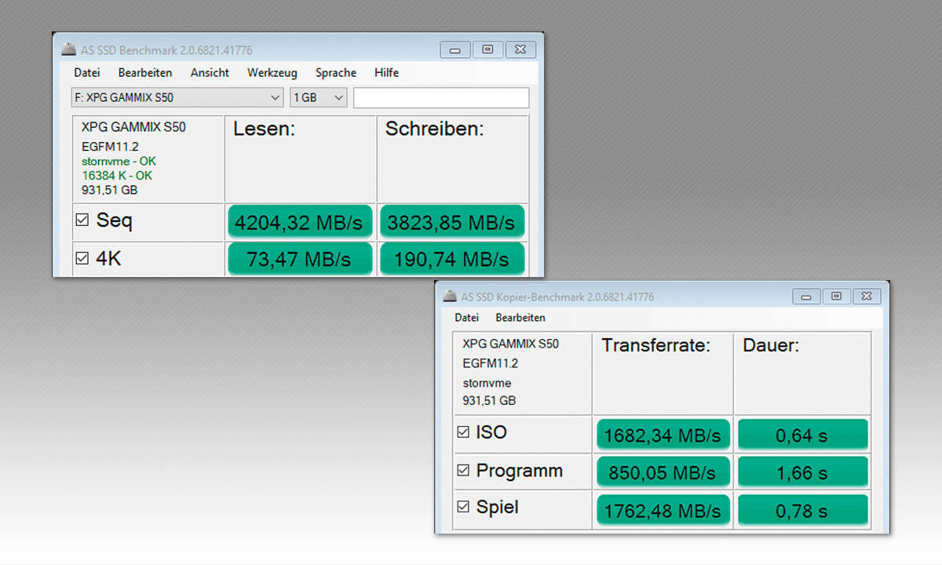Click the 4K read result 73,47 MB/s

point(299,260)
